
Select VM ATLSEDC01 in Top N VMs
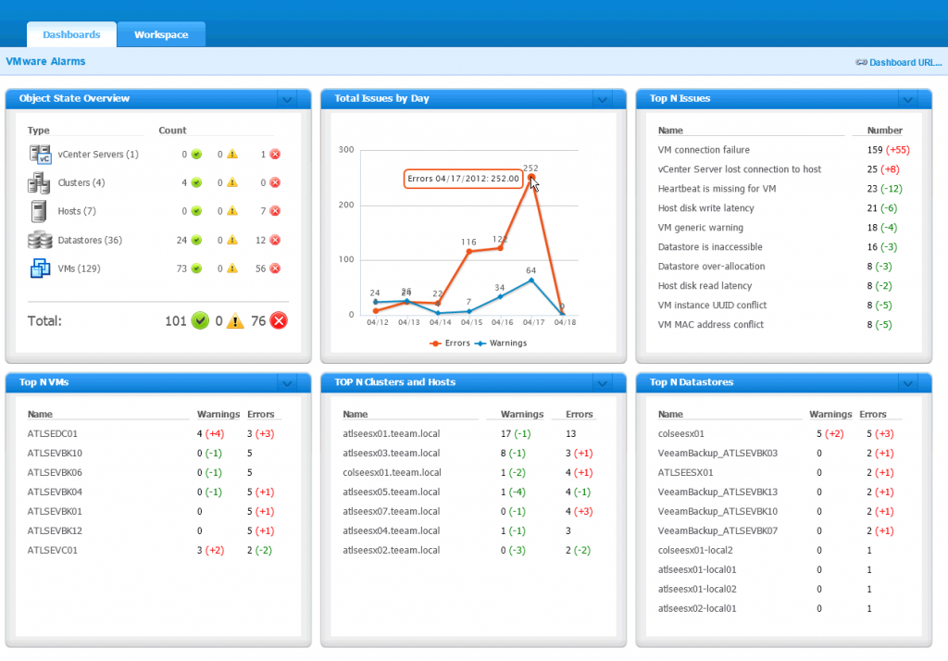pos(53,433)
